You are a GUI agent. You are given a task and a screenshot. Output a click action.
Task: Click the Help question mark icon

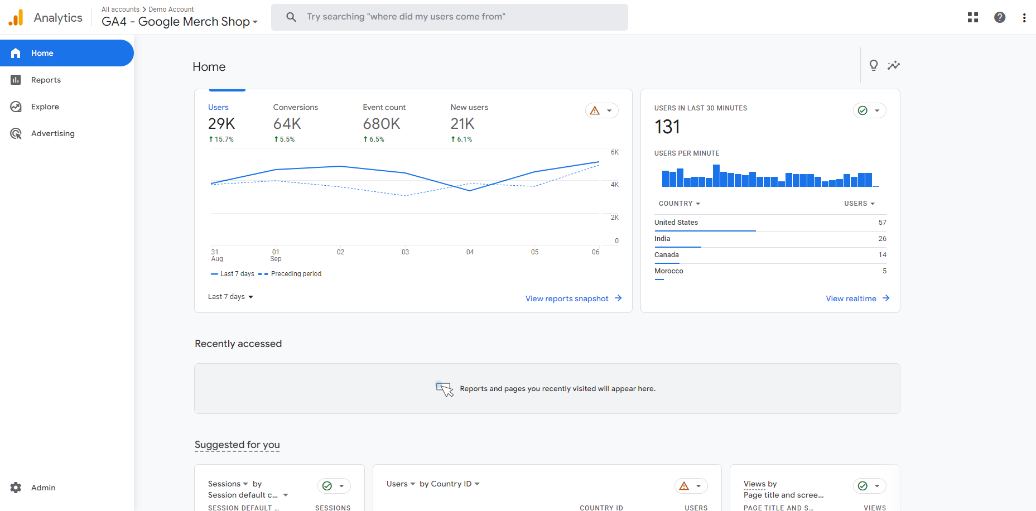click(x=1000, y=17)
